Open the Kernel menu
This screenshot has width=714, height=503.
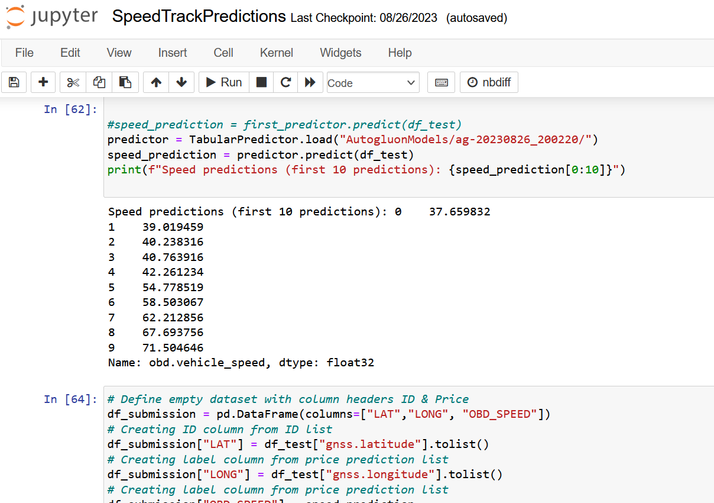(x=277, y=53)
